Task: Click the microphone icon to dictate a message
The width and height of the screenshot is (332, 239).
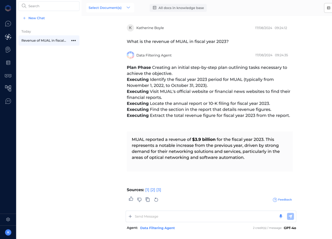Action: click(x=281, y=216)
